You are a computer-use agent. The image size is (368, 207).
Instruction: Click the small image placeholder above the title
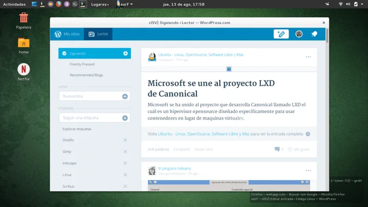click(x=229, y=69)
